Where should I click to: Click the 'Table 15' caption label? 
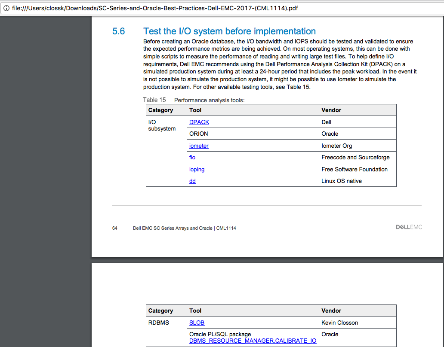[154, 100]
